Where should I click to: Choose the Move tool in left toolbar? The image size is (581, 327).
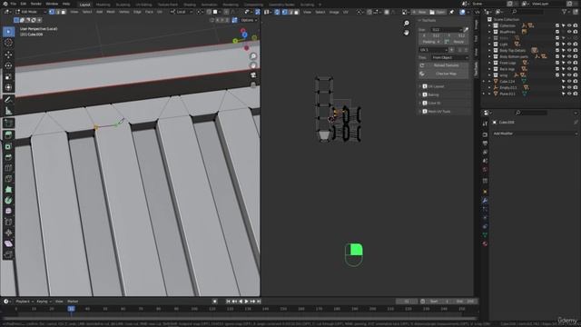tap(8, 54)
